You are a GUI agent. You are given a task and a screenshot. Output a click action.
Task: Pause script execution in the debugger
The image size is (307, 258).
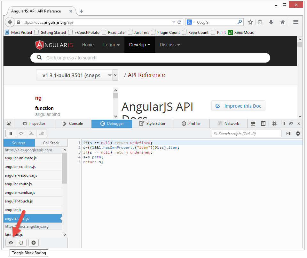(x=11, y=133)
